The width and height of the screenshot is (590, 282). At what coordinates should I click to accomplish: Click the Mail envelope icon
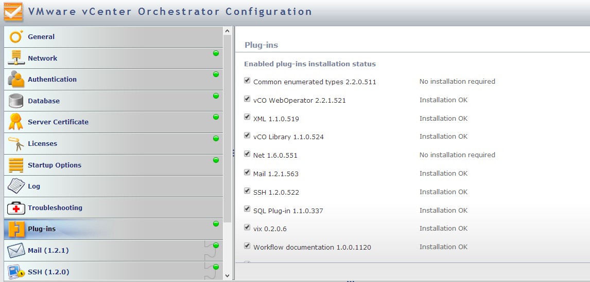[16, 251]
